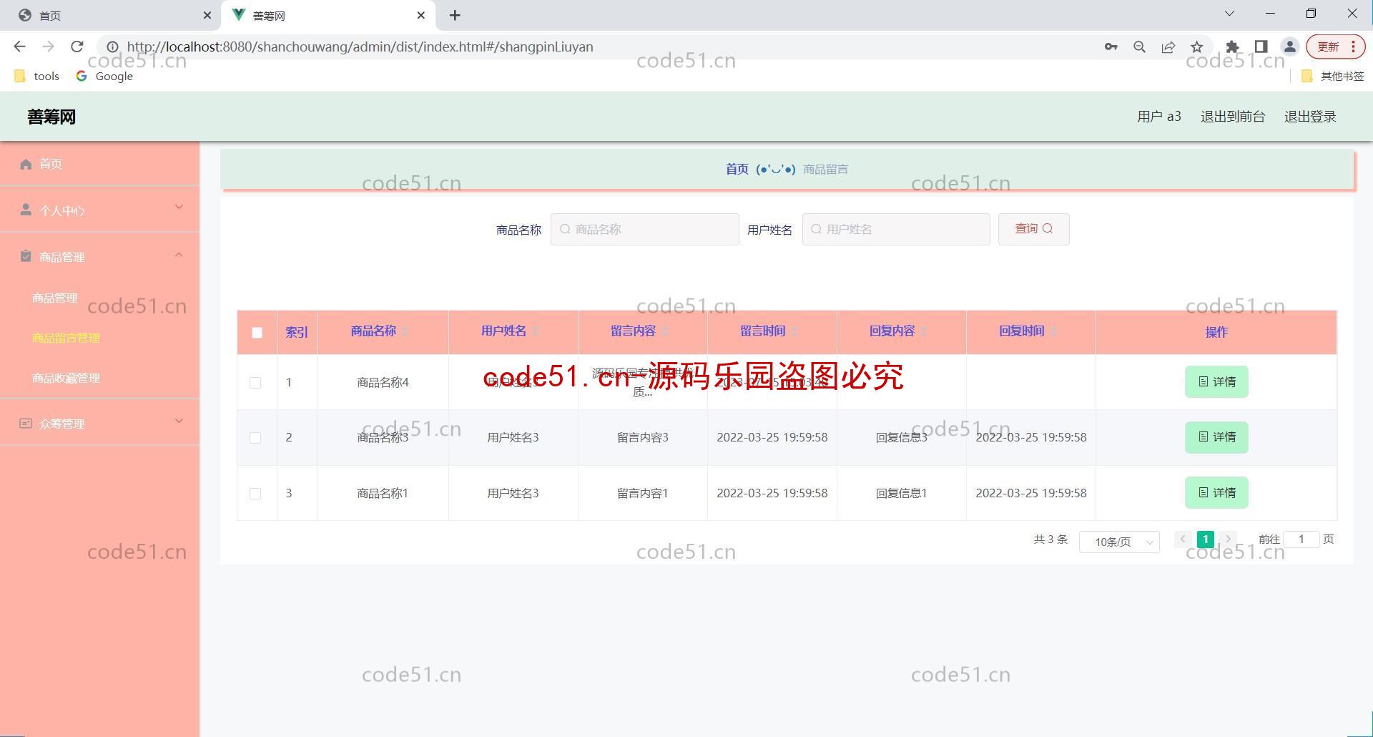The image size is (1373, 737).
Task: Open the saved passwords key icon
Action: tap(1111, 47)
